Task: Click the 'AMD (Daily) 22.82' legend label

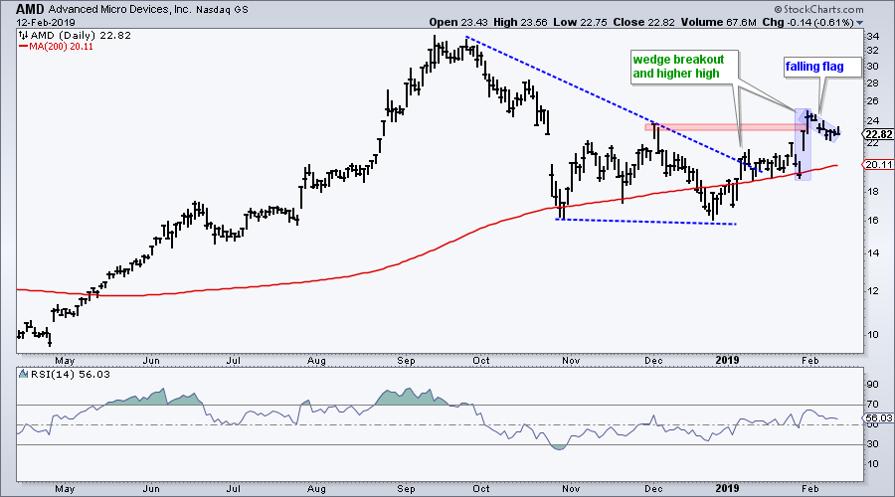Action: 82,36
